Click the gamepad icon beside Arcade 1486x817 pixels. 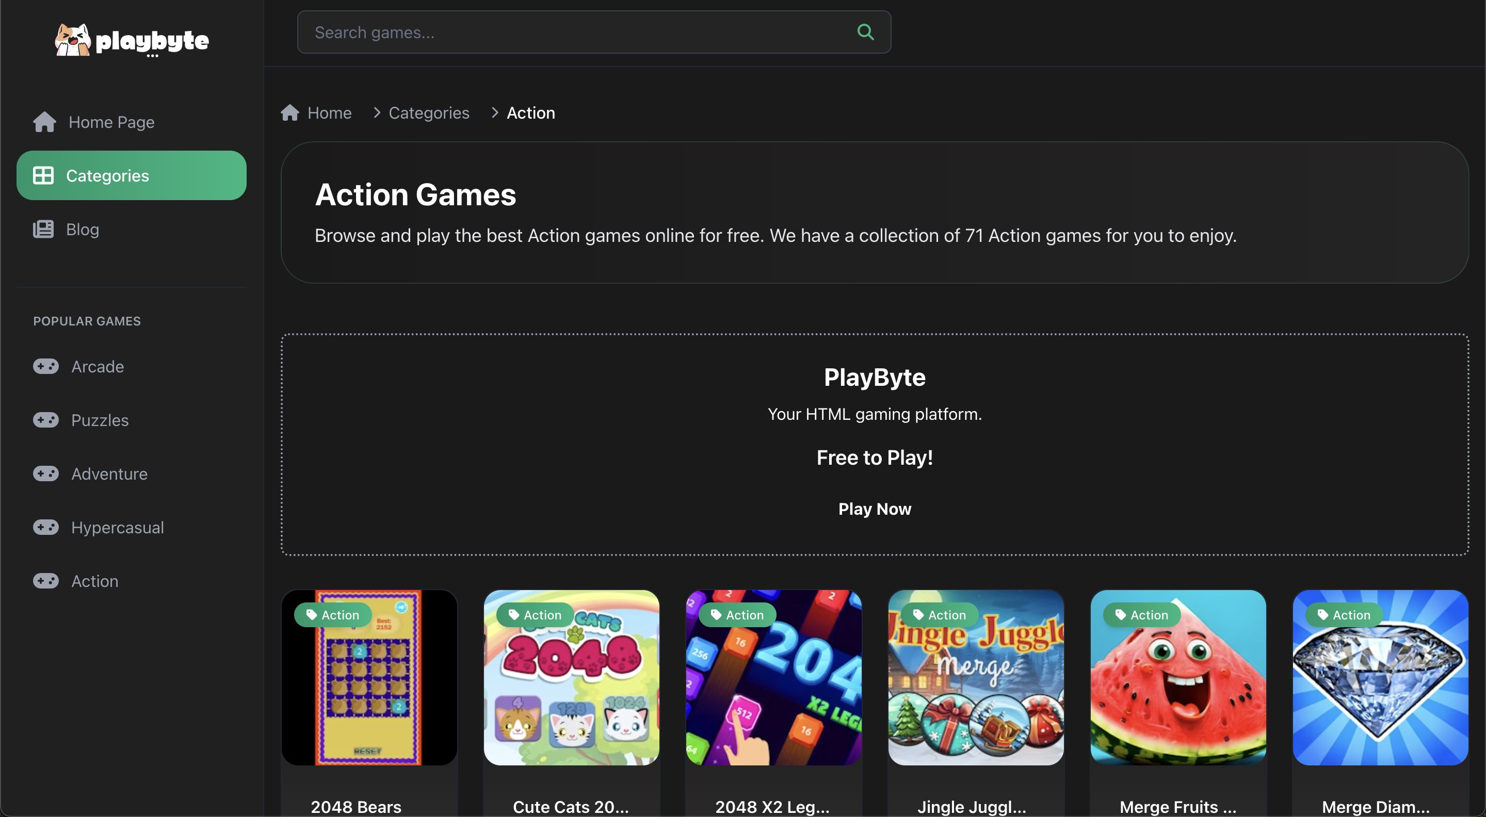[x=45, y=366]
